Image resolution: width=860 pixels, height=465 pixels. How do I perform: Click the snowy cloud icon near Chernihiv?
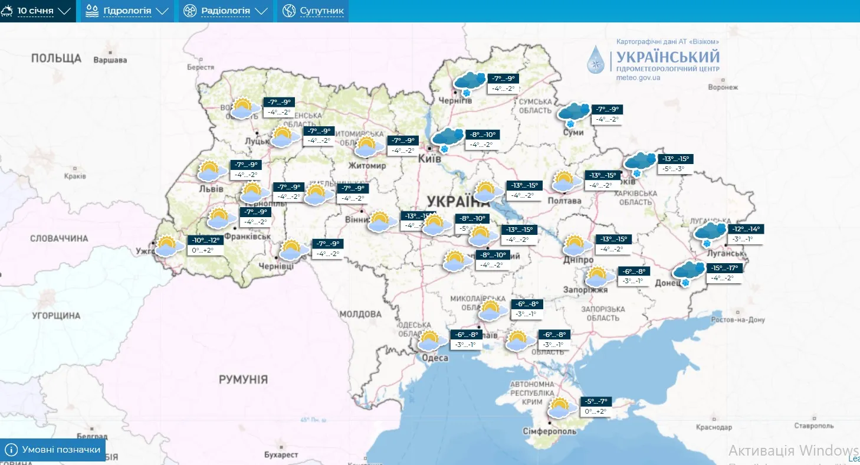[469, 82]
